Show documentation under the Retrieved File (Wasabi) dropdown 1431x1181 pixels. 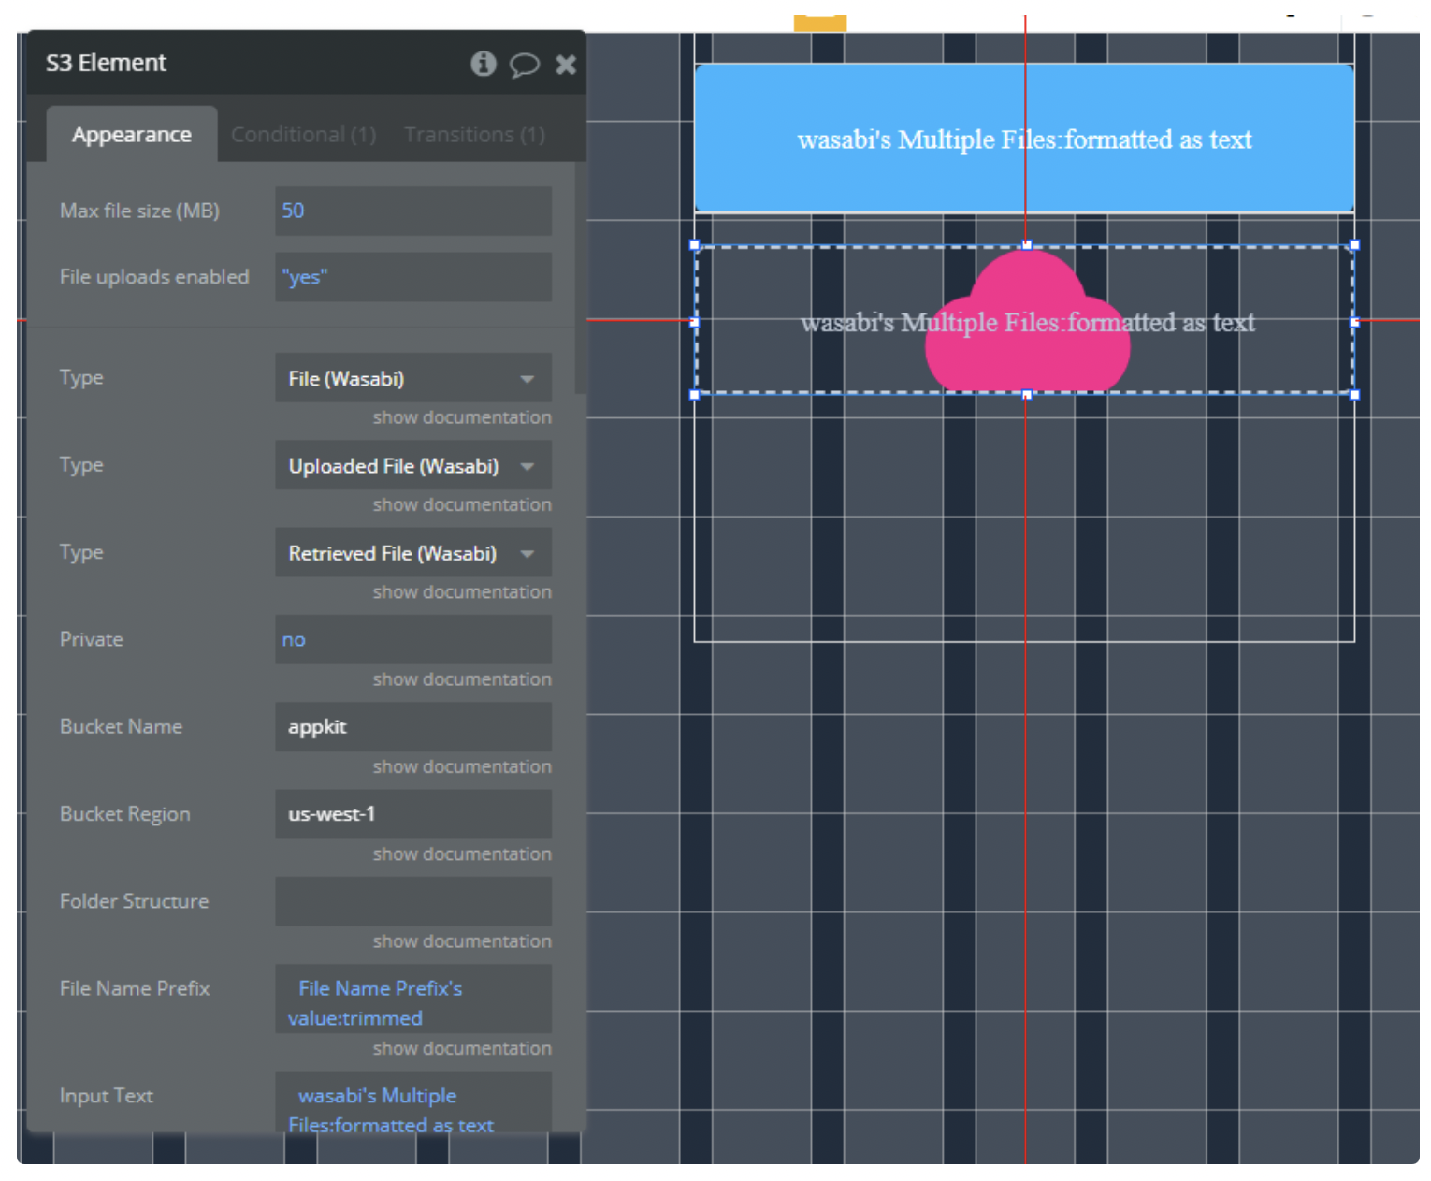pyautogui.click(x=462, y=592)
